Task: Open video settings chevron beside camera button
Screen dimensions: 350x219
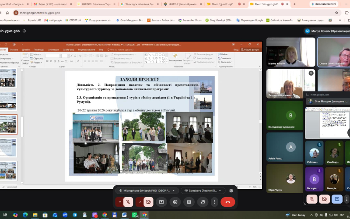Action: (x=140, y=202)
